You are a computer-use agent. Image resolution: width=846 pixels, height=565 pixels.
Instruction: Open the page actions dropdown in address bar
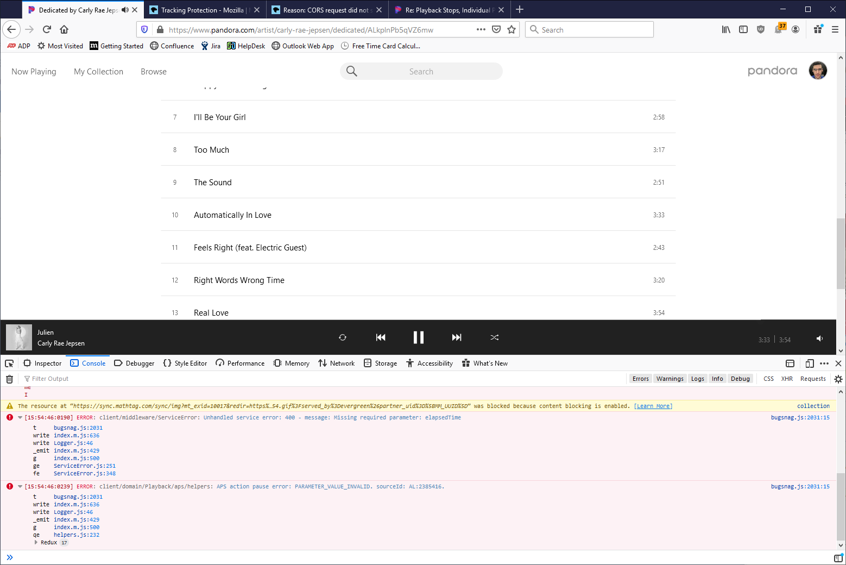[x=481, y=29]
